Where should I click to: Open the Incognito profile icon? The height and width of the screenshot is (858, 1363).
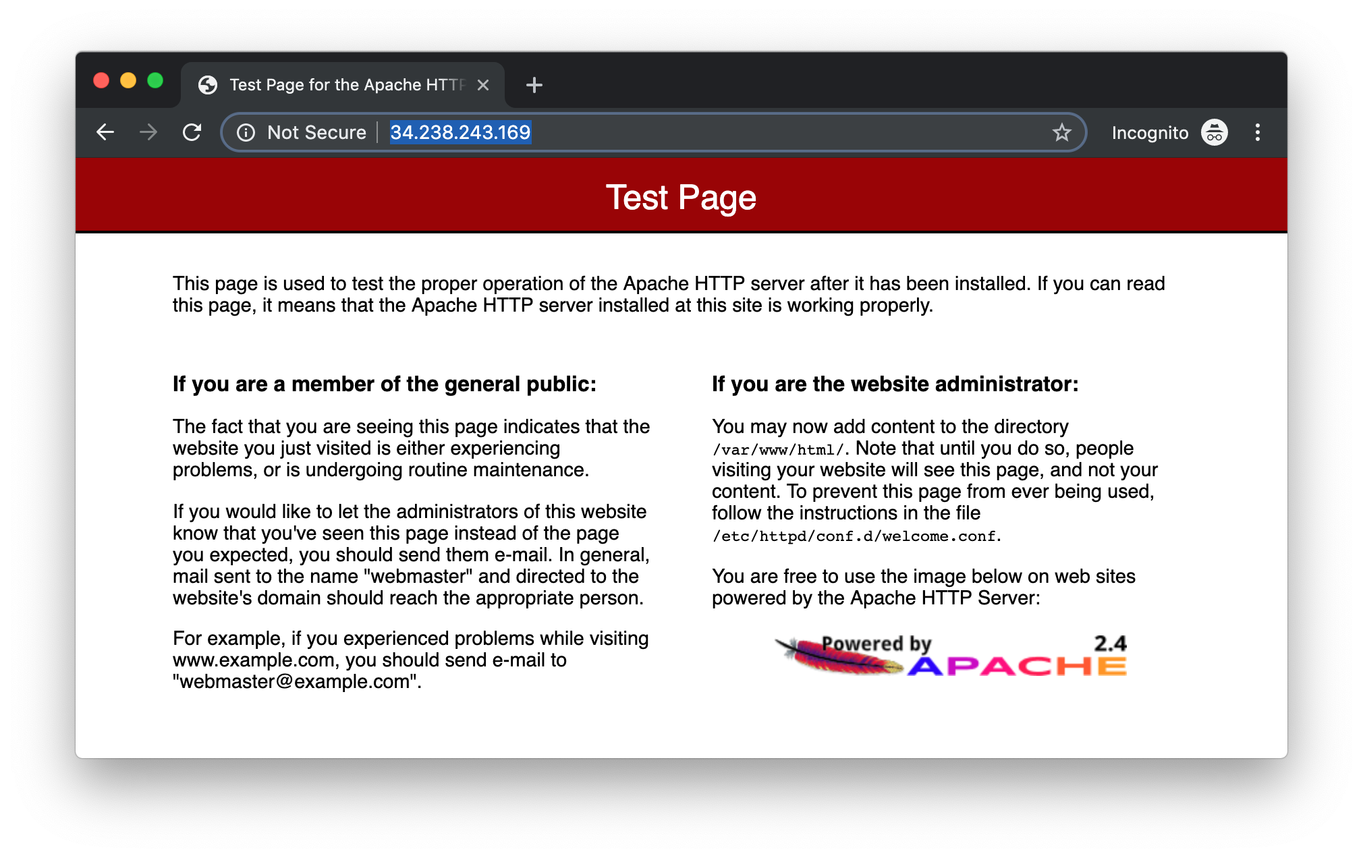tap(1215, 132)
